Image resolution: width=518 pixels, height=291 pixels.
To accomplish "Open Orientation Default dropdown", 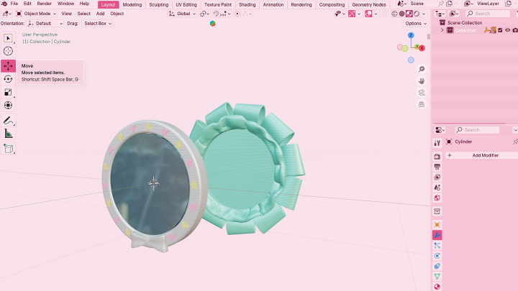I will (x=45, y=24).
